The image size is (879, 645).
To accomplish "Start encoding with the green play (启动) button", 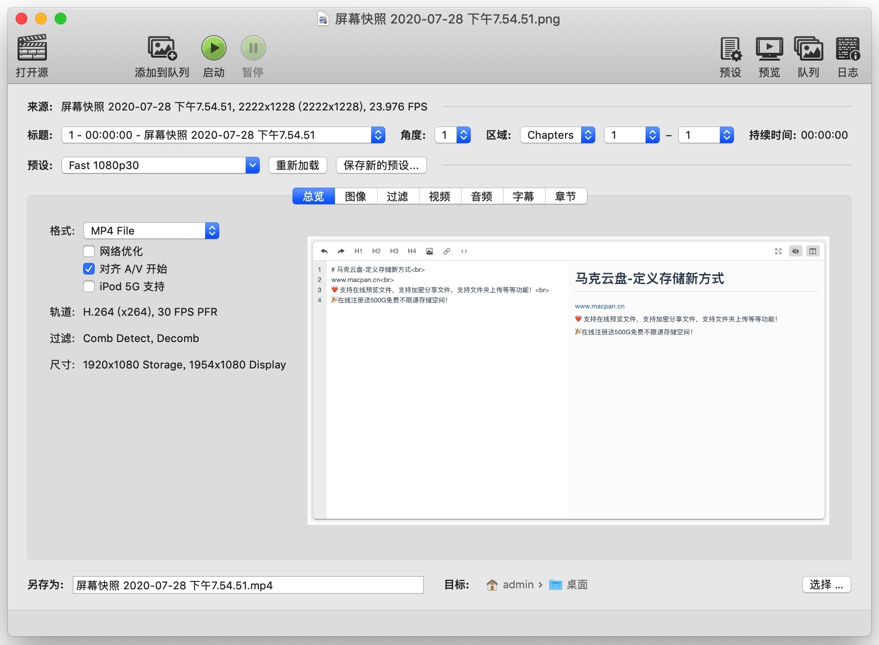I will pos(214,48).
